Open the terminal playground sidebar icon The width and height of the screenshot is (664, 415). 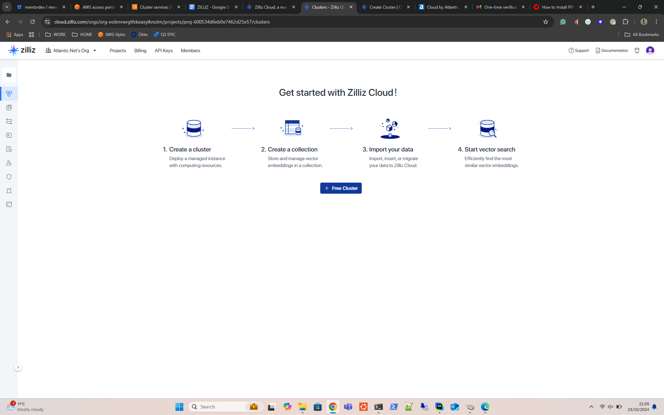[x=9, y=204]
